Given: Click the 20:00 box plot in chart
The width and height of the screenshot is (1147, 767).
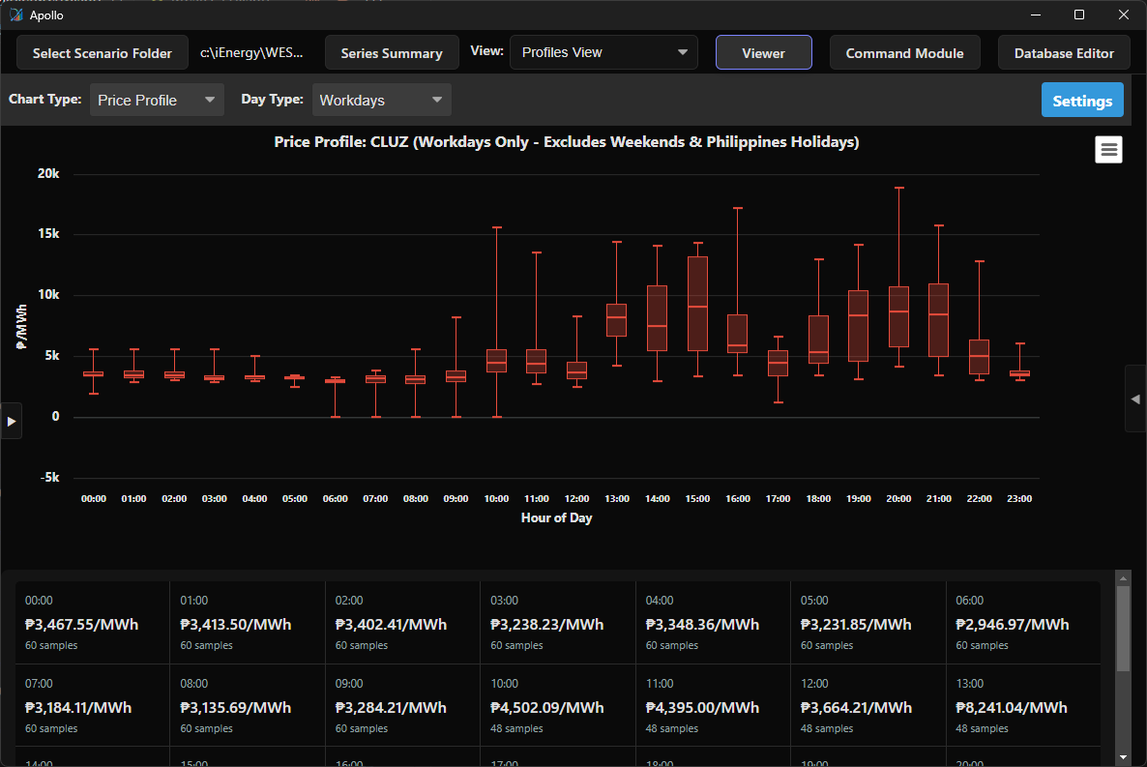Looking at the screenshot, I should coord(898,316).
